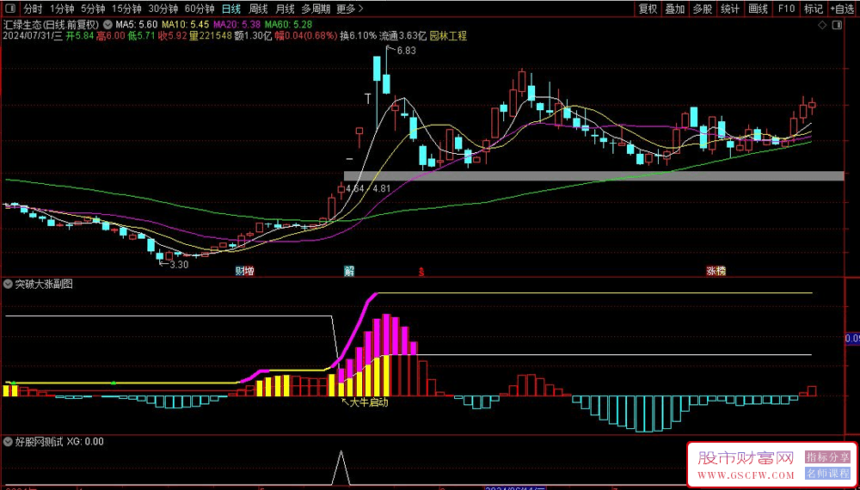
Task: Click the red $ marker below chart
Action: coord(421,271)
